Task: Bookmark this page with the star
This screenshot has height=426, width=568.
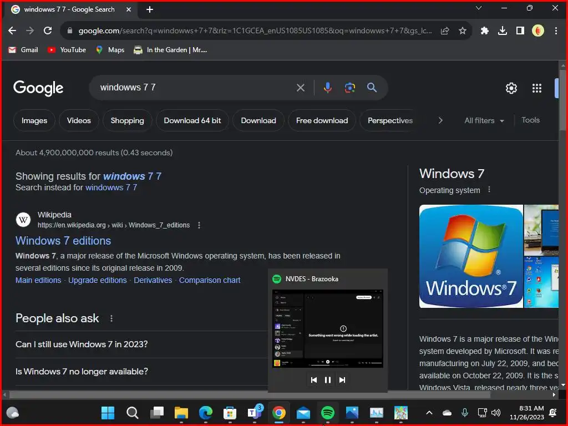Action: [x=463, y=31]
